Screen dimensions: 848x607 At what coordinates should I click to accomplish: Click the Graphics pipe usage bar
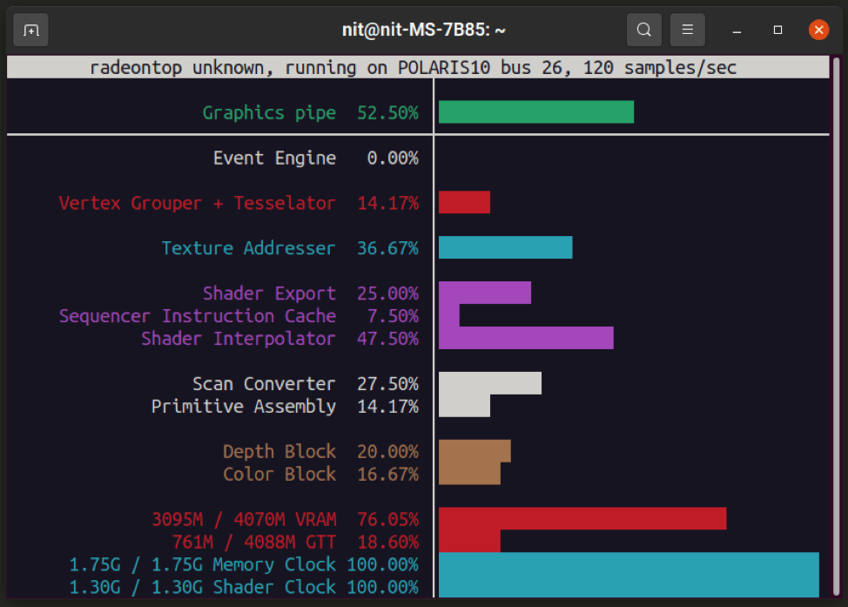[535, 111]
